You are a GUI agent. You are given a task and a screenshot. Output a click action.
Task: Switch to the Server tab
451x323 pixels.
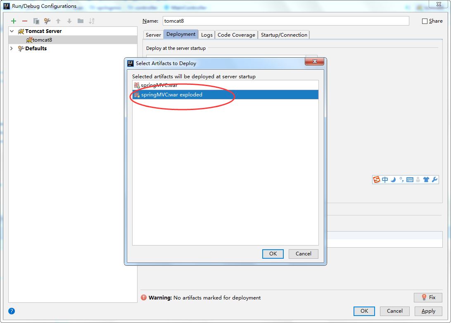pyautogui.click(x=153, y=35)
